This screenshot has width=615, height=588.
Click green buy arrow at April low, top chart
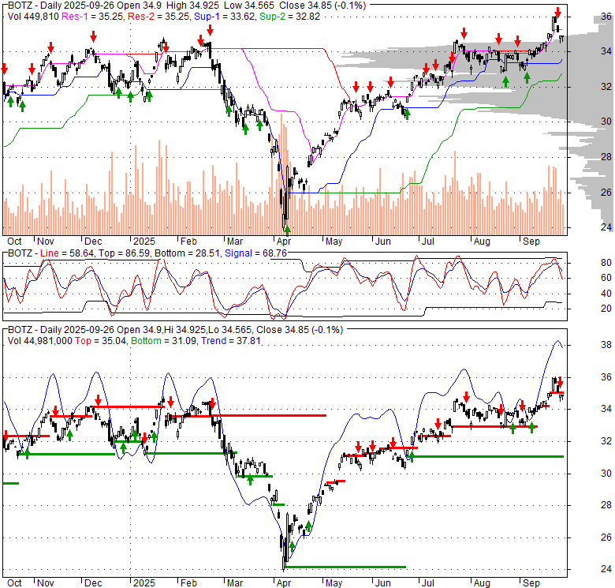pyautogui.click(x=287, y=230)
